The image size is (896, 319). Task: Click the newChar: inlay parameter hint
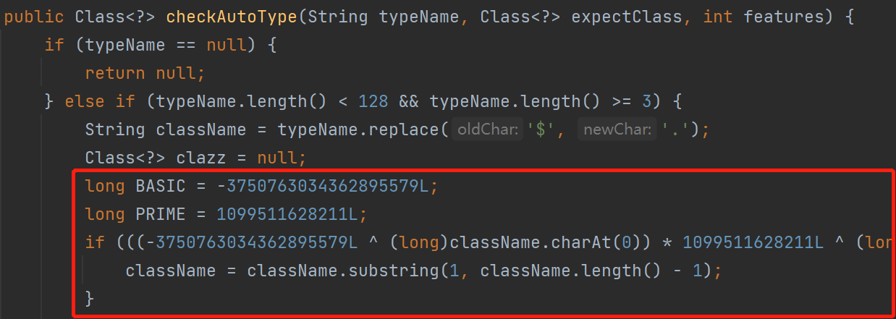pyautogui.click(x=617, y=130)
